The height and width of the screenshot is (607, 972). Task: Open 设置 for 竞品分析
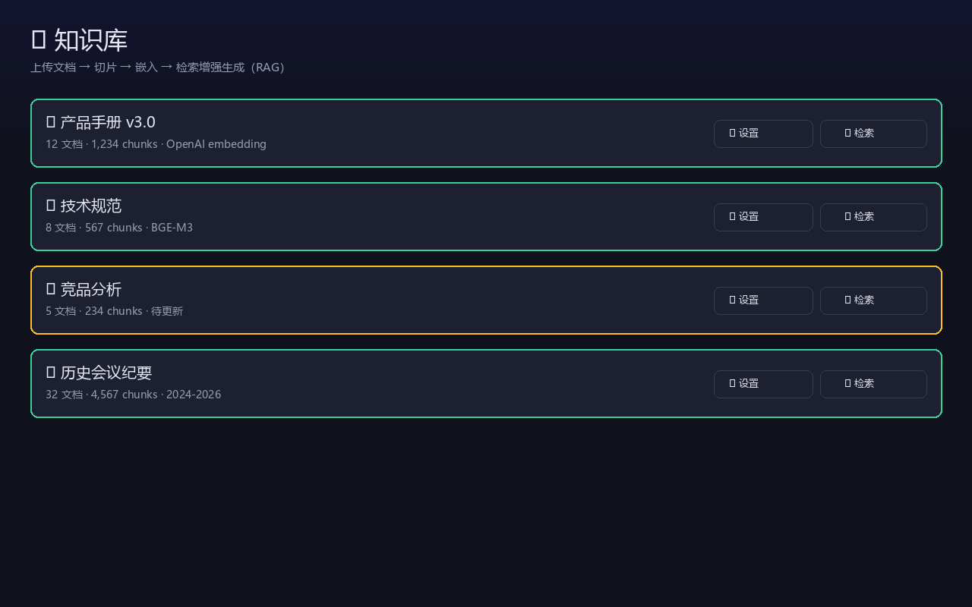click(763, 300)
